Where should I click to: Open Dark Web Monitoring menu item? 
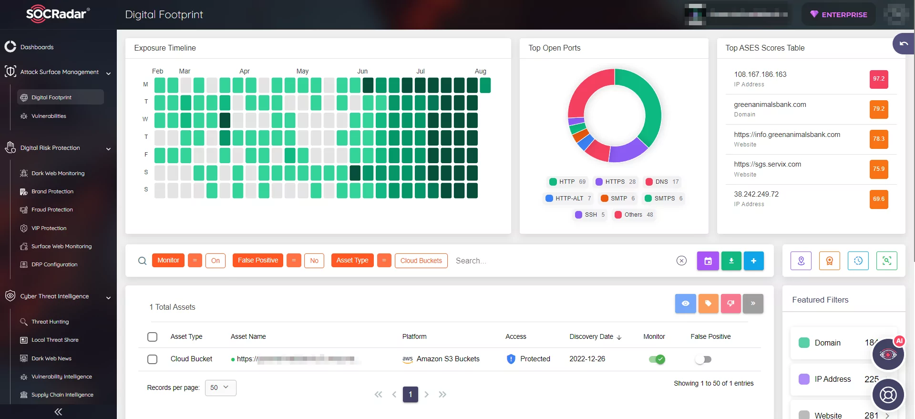pos(58,173)
